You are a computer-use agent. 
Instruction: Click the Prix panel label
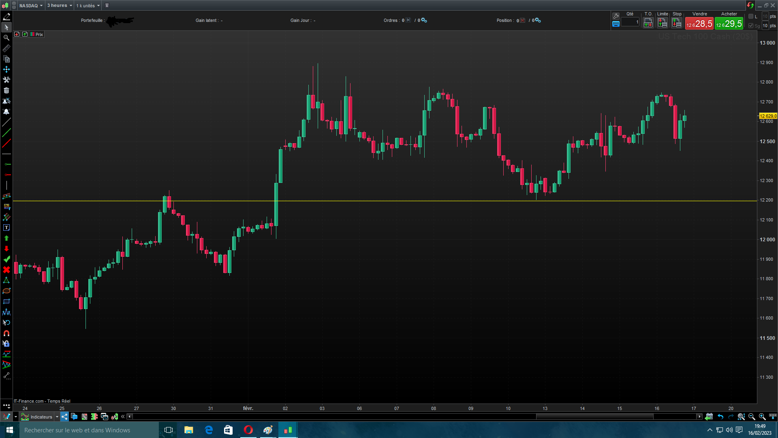[x=39, y=34]
